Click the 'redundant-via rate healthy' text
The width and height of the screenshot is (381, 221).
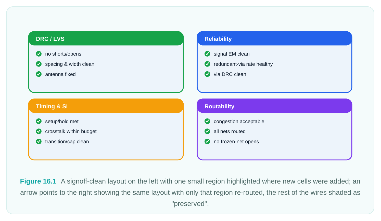pyautogui.click(x=243, y=64)
